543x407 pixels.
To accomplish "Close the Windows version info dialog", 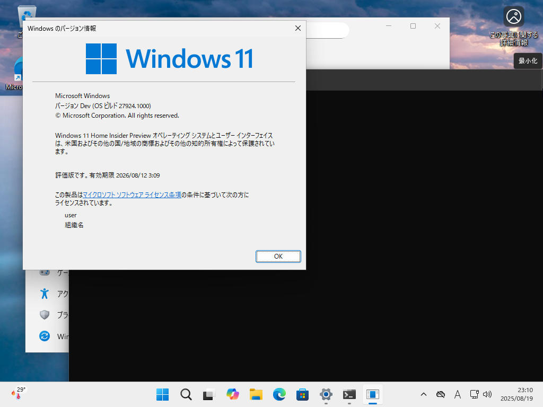I will [x=298, y=29].
